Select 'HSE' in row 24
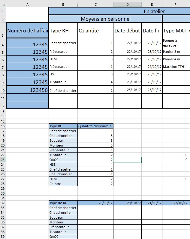Image resolution: width=190 pixels, height=239 pixels. (x=63, y=165)
